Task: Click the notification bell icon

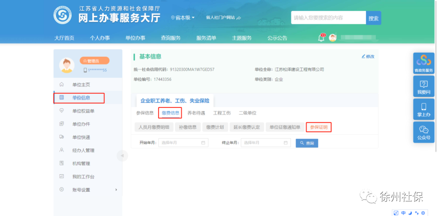Action: pos(321,38)
